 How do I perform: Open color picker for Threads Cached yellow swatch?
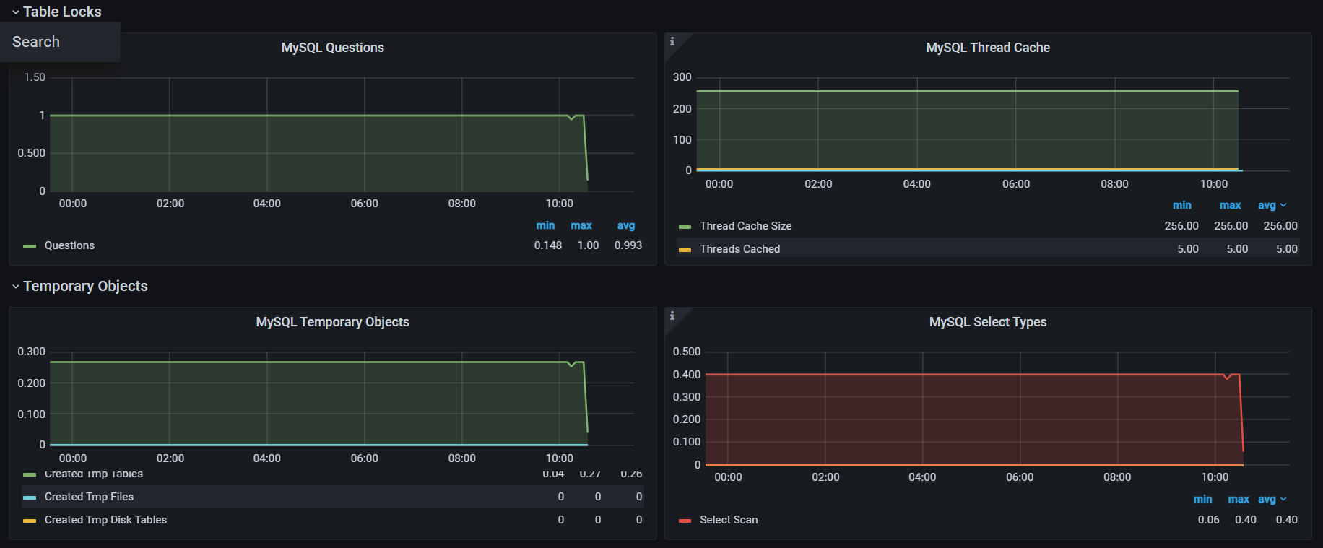coord(685,250)
